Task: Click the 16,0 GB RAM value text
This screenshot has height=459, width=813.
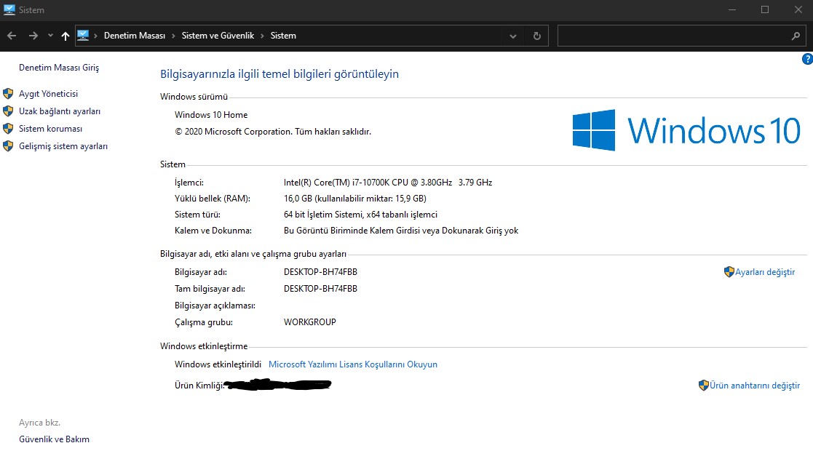Action: coord(354,199)
